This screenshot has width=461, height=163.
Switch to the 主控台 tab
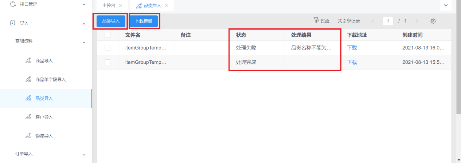click(109, 5)
